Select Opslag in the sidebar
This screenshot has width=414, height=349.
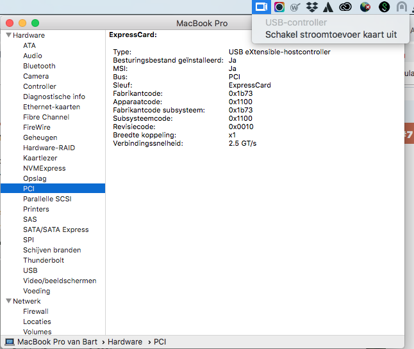click(35, 178)
